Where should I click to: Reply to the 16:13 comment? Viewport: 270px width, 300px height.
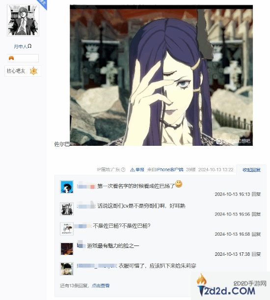tap(256, 194)
